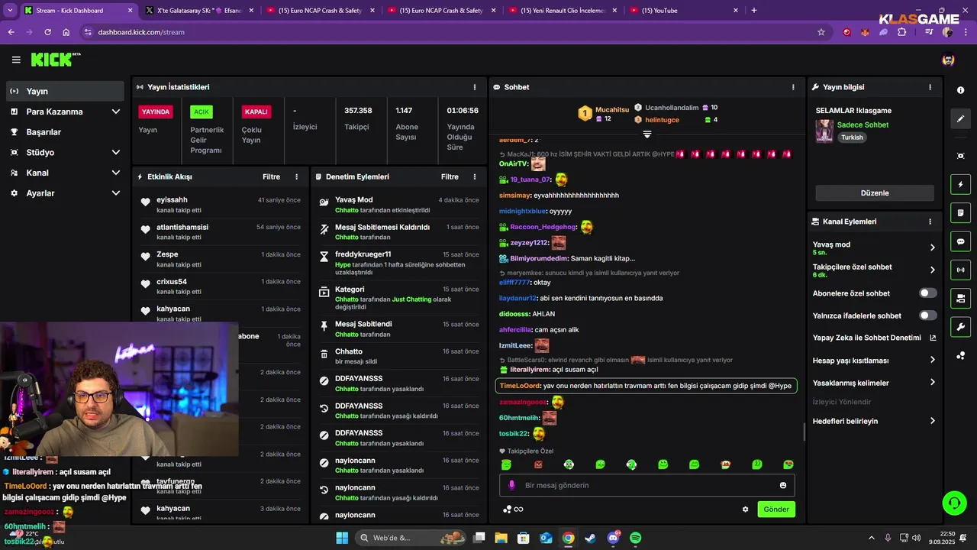Toggle Yalnızca ifadelerle sohbet switch
This screenshot has width=977, height=550.
click(x=928, y=315)
